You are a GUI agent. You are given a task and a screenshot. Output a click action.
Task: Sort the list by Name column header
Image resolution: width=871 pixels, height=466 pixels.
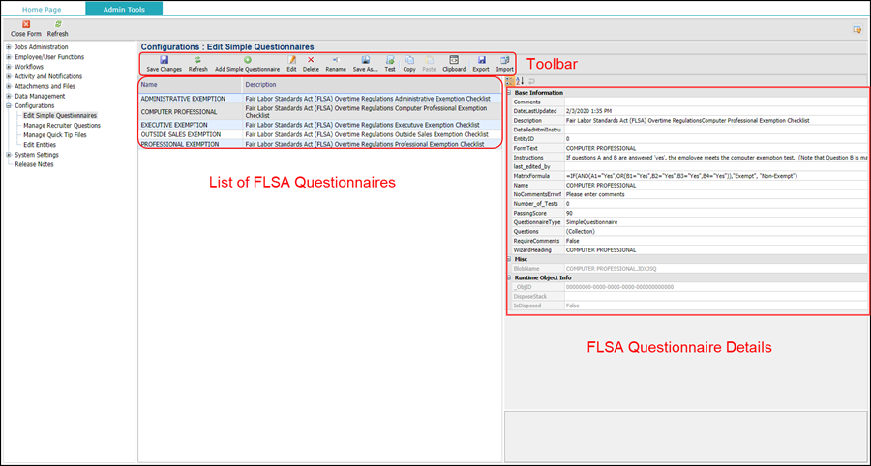191,85
